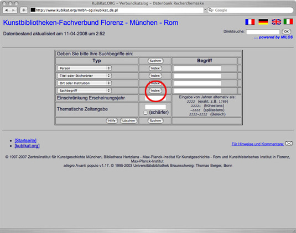Open Index for Titel oder Stichwörter row
Screen dimensions: 296x233
point(155,76)
